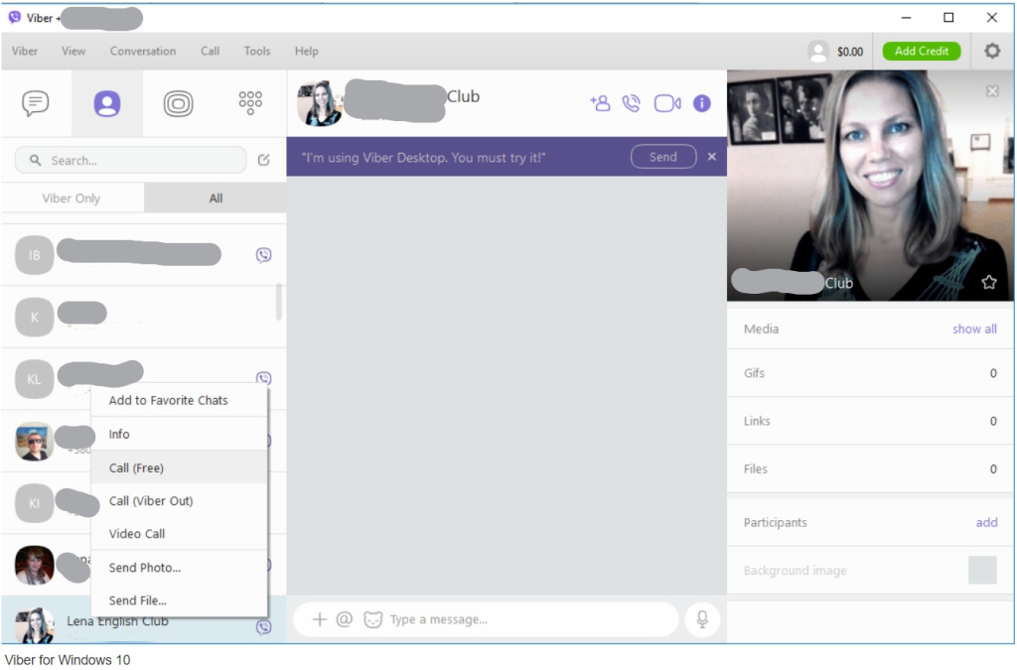Screen dimensions: 1017x670
Task: Open the sticker menu bear icon
Action: pyautogui.click(x=373, y=619)
